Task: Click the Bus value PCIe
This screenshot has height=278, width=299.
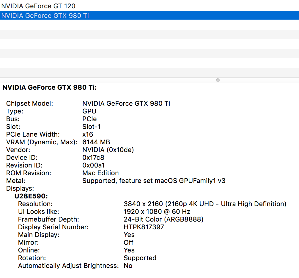Action: point(89,119)
